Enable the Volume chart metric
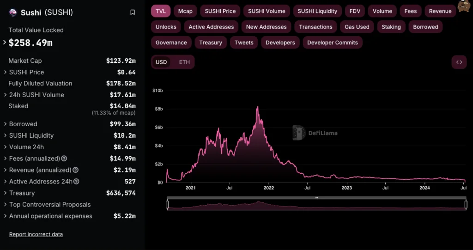473x250 pixels. [382, 11]
